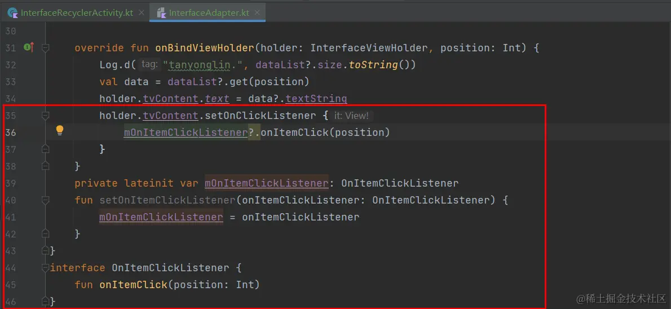Click toString call on line 32

click(x=374, y=65)
